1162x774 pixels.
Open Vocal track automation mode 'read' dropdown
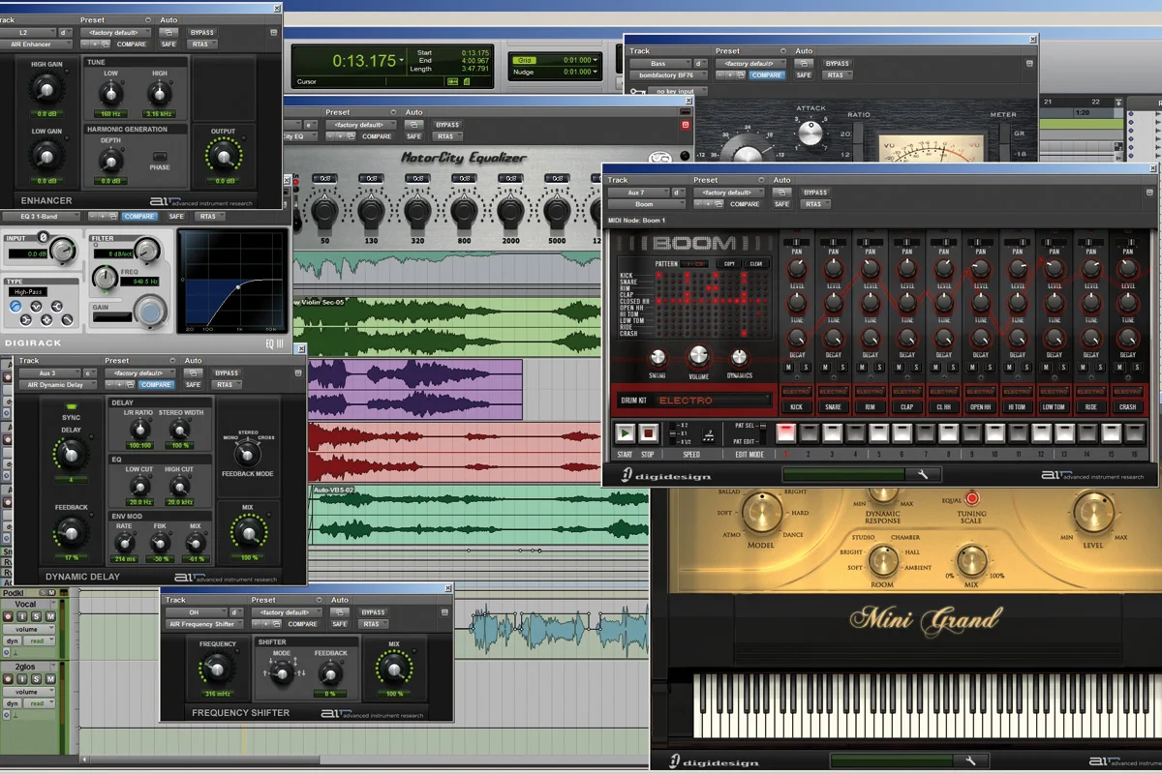41,640
